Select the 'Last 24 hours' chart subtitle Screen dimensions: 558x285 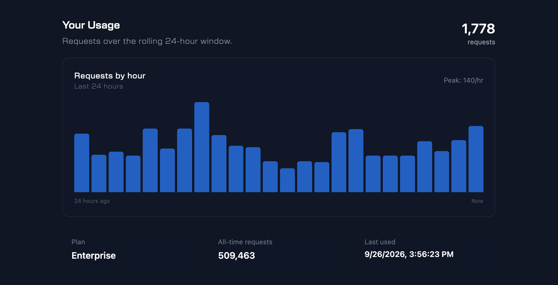coord(99,86)
